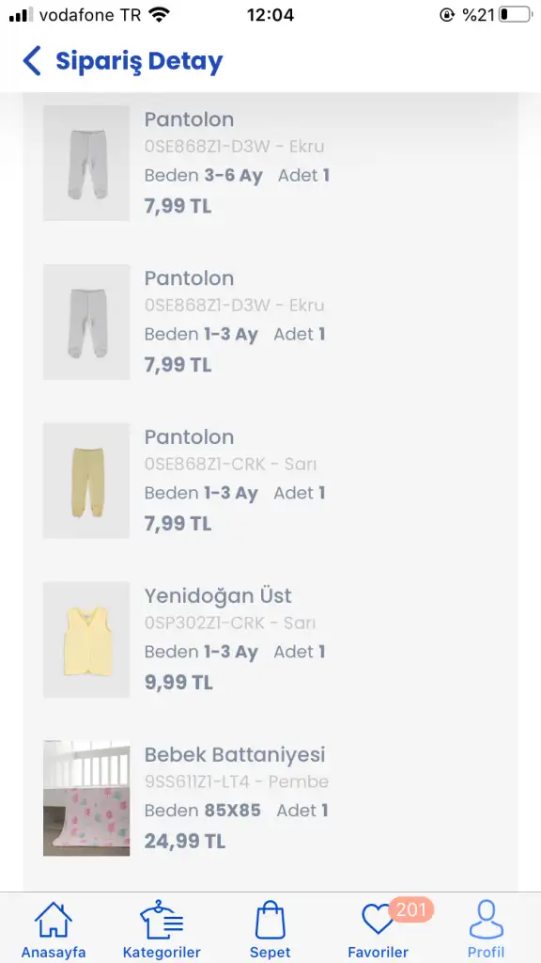Open the Profil person icon
This screenshot has height=963, width=541.
point(486,920)
